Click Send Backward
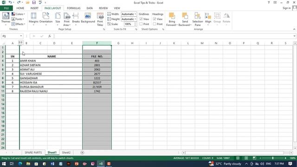Screen dimensions: 297x167 point(185,19)
